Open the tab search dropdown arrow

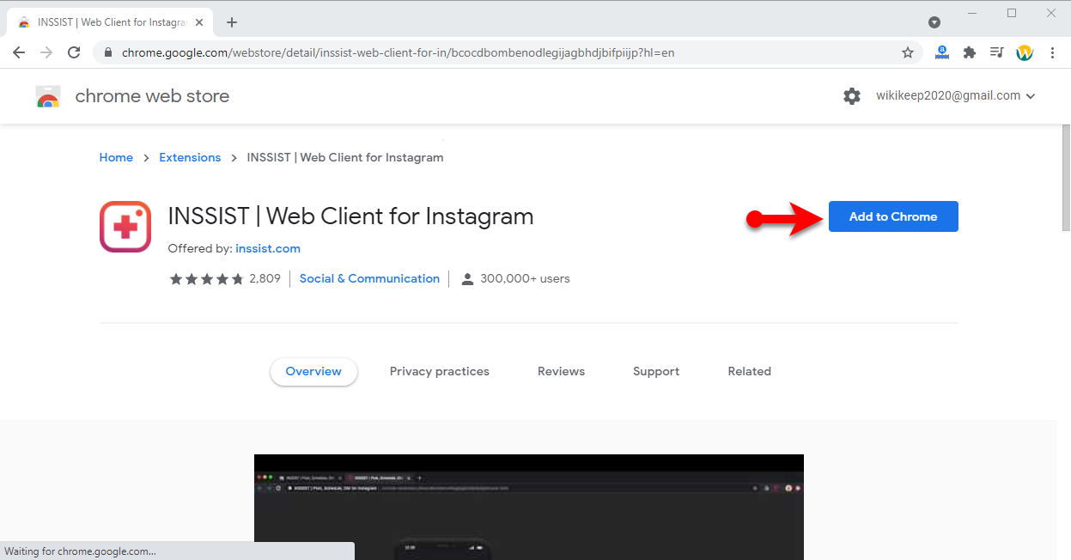934,22
